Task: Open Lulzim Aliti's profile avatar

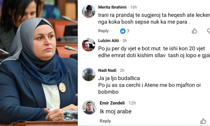Action: (89, 45)
